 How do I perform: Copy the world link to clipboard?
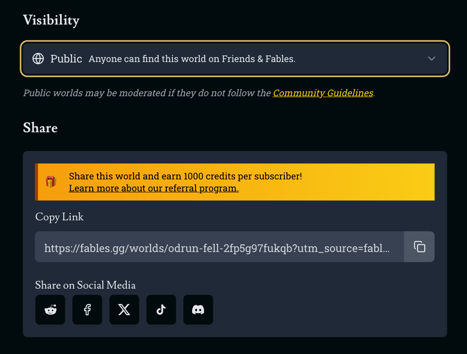coord(419,247)
